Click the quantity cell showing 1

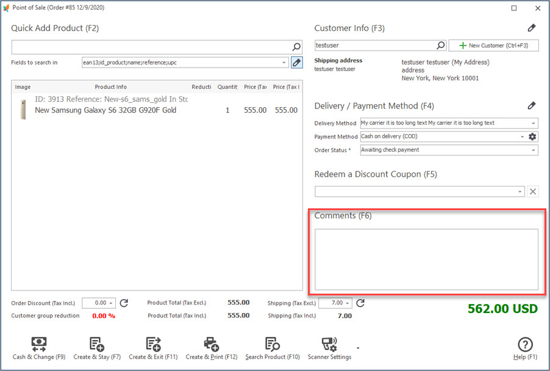[x=227, y=110]
